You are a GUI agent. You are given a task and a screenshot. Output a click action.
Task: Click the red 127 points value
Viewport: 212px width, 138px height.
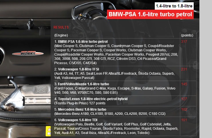pyautogui.click(x=184, y=99)
